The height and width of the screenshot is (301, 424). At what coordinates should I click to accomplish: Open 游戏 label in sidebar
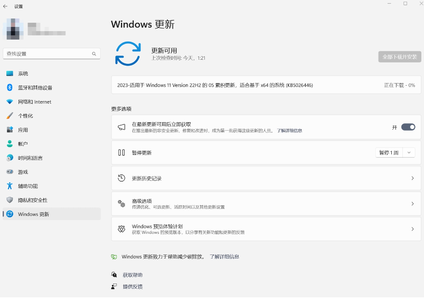coord(23,172)
